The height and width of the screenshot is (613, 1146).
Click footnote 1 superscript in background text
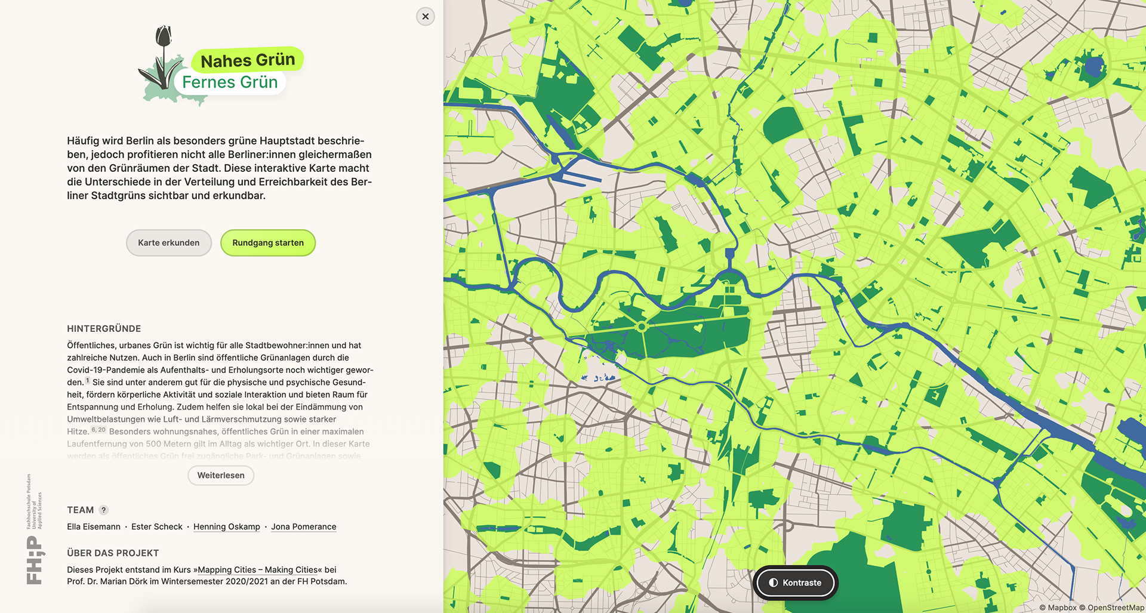(87, 380)
